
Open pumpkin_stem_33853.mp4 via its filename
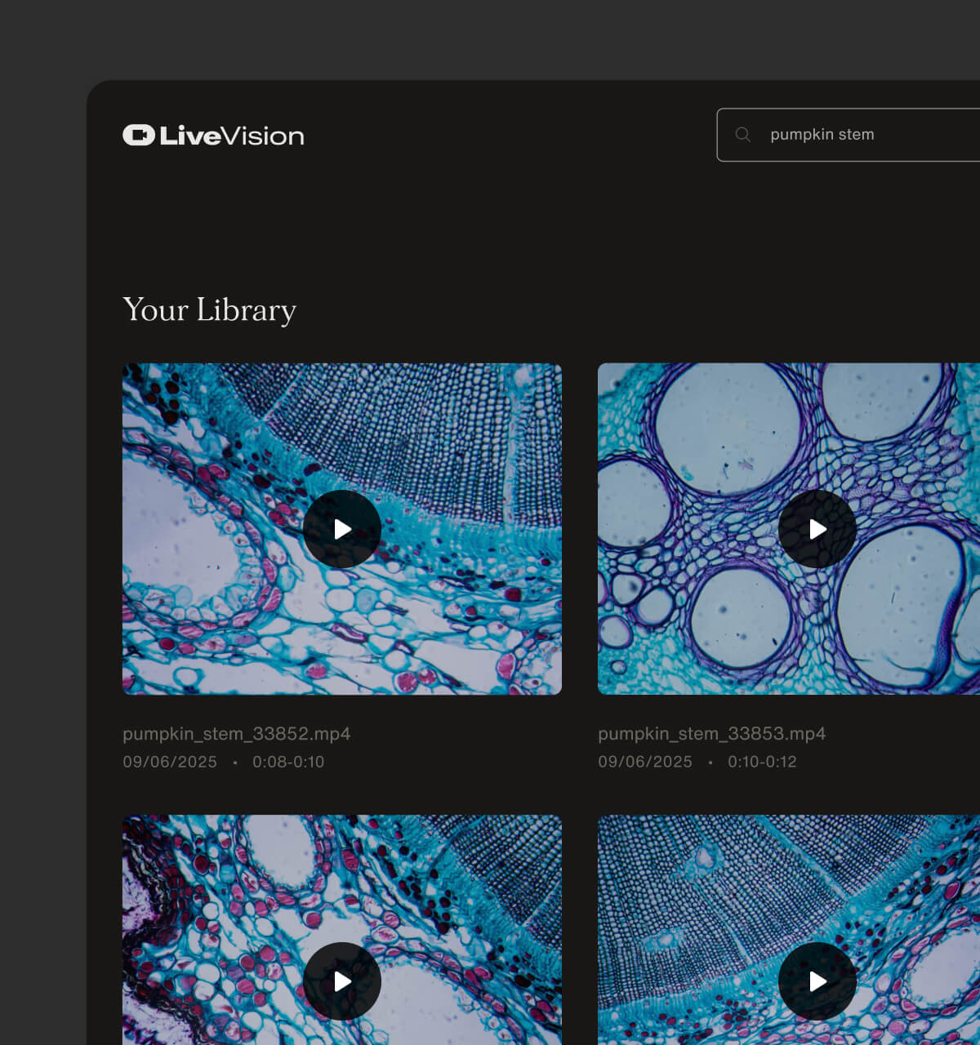pyautogui.click(x=711, y=734)
